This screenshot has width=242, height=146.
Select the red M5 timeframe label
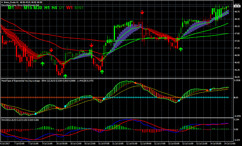pyautogui.click(x=18, y=8)
